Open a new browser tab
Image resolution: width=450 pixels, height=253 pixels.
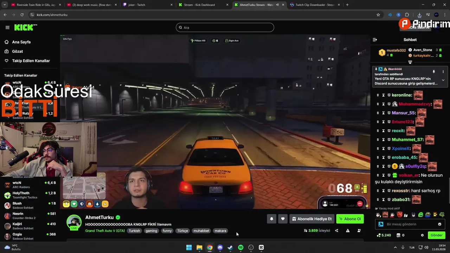(347, 5)
